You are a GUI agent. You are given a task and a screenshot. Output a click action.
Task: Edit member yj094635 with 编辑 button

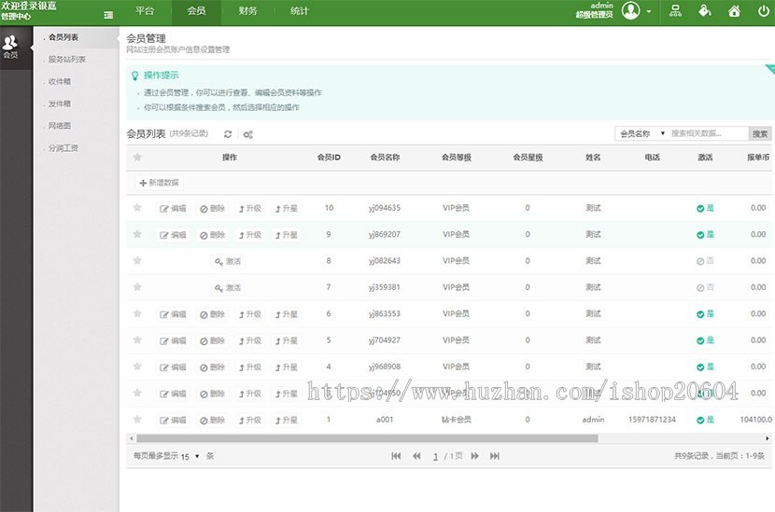point(173,209)
